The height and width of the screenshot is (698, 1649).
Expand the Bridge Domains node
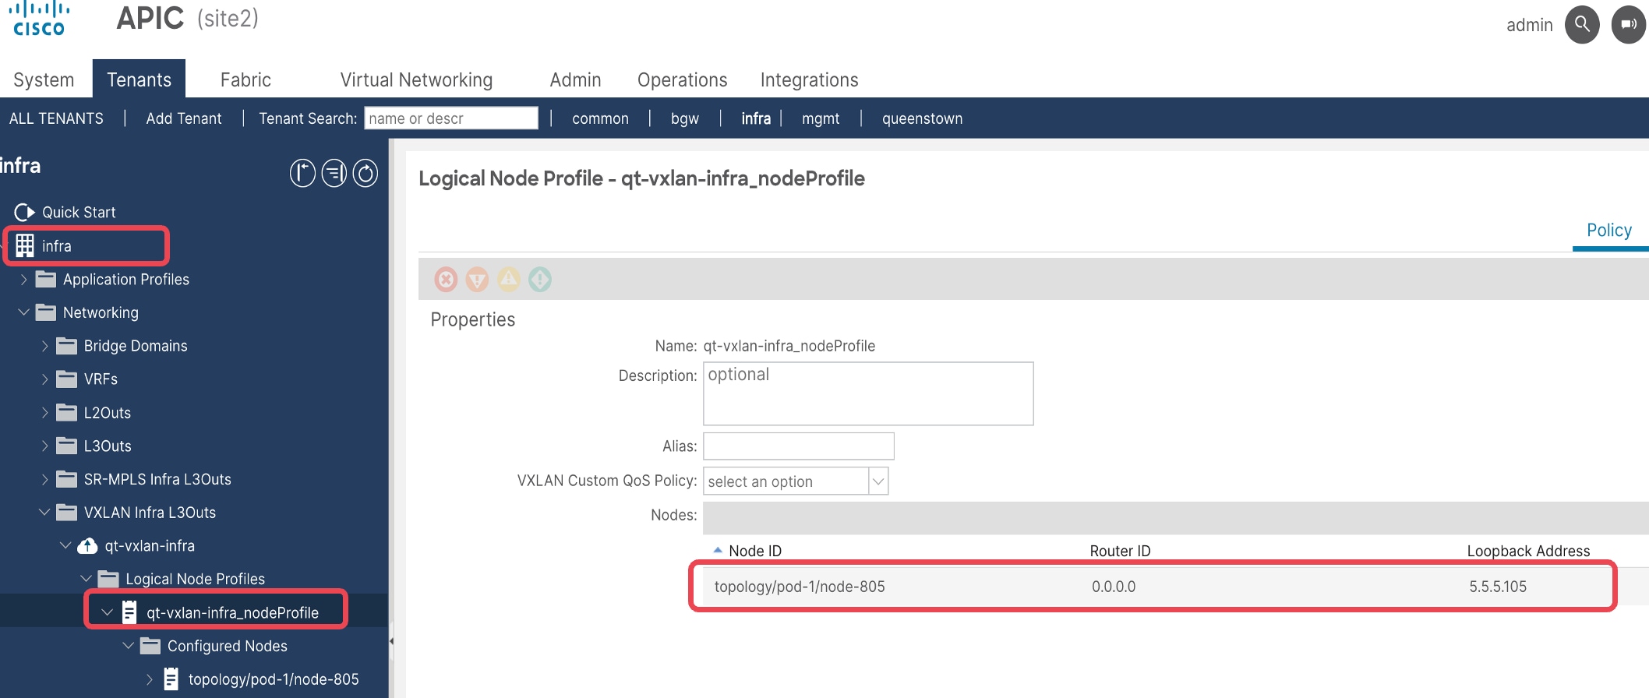point(44,346)
